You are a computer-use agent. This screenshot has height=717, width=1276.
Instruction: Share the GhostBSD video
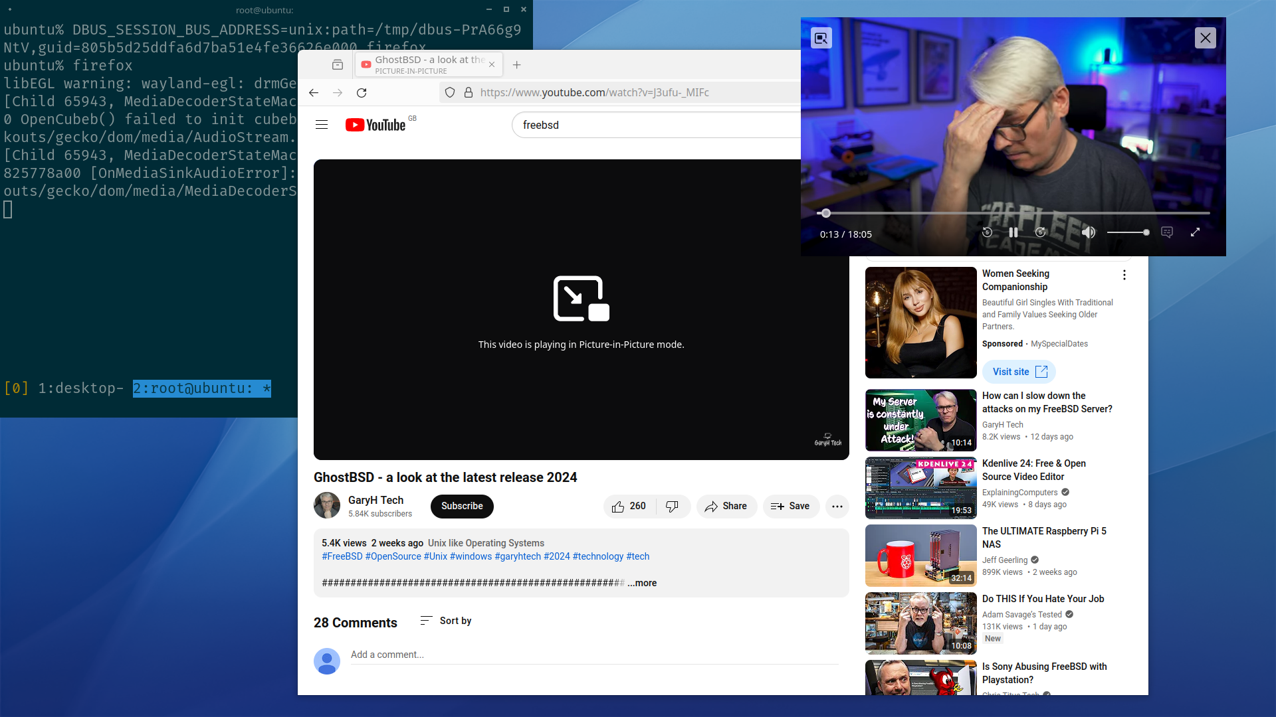726,506
